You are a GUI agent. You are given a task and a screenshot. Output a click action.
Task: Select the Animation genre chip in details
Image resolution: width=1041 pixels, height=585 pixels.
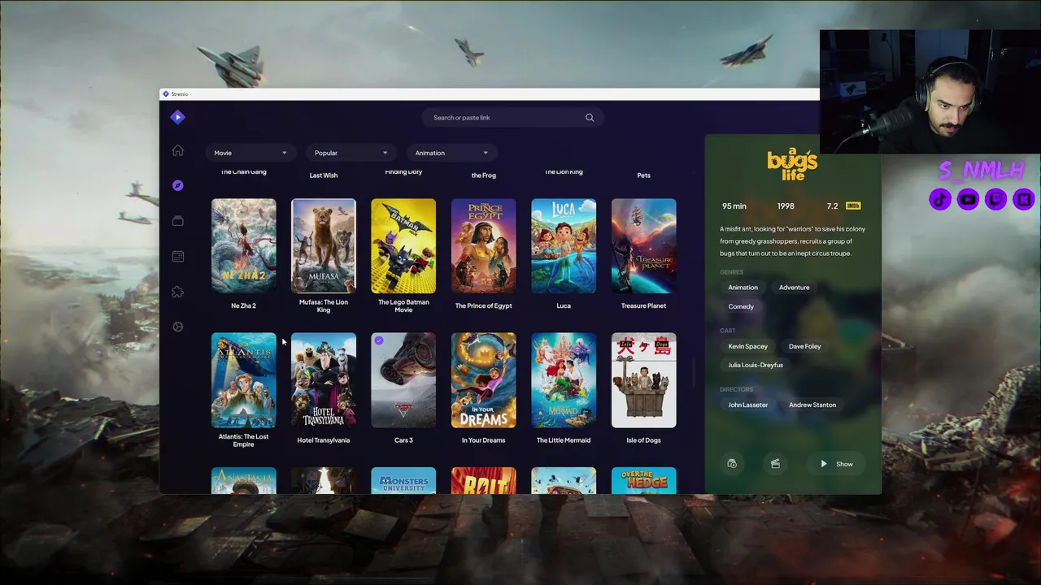(743, 288)
